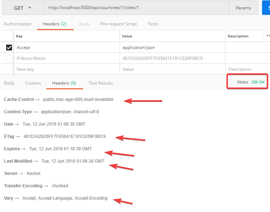
Task: Select the request Headers (2) tab
Action: (x=54, y=24)
